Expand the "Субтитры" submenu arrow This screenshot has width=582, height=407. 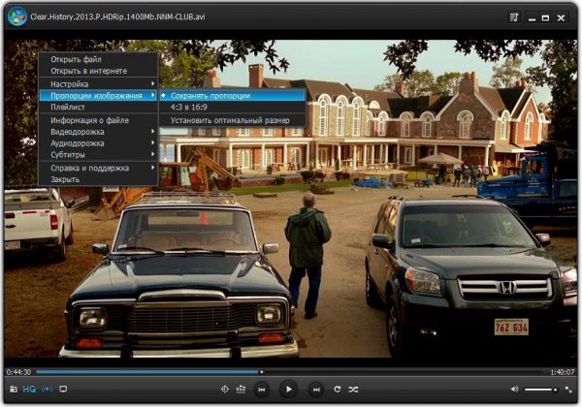pyautogui.click(x=152, y=155)
